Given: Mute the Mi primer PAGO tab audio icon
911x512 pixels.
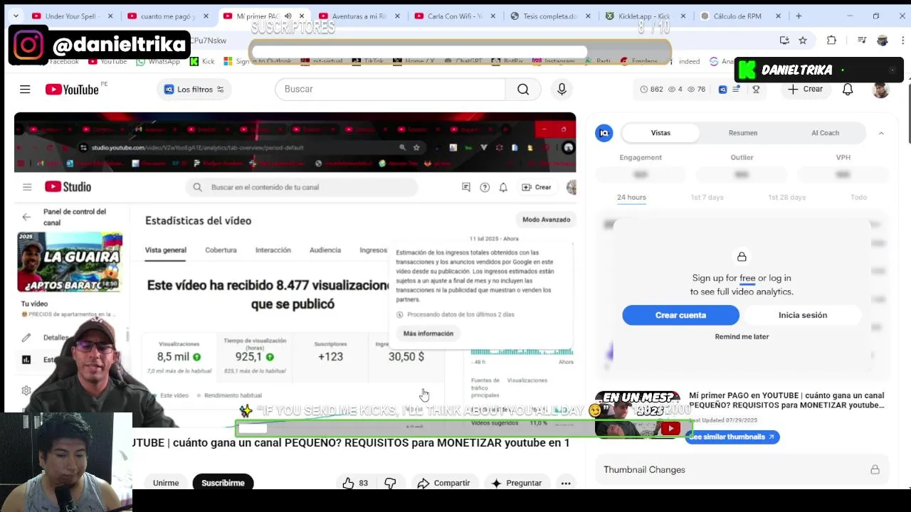Looking at the screenshot, I should pyautogui.click(x=288, y=16).
